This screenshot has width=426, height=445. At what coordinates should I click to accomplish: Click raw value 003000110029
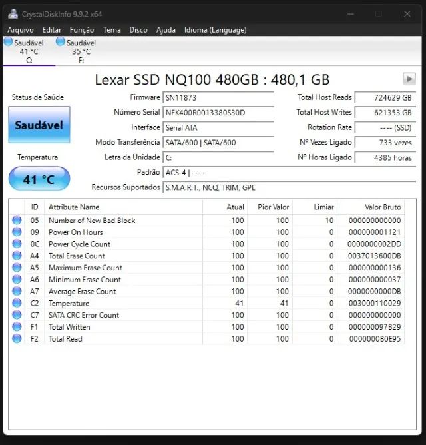click(375, 303)
